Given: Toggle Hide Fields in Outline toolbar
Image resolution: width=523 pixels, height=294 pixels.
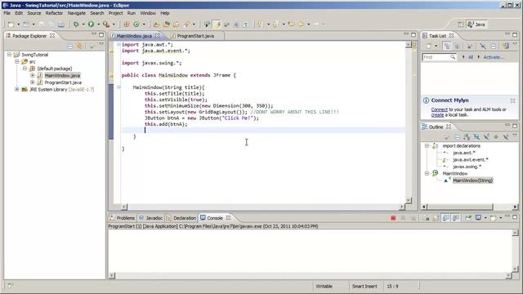Looking at the screenshot, I should click(476, 137).
